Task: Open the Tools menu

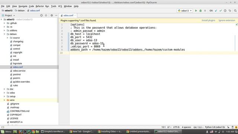Action: click(x=54, y=6)
